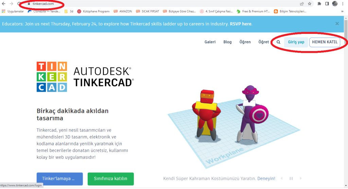Click heading Birkaç dakikada akıldan tasarıma
This screenshot has height=189, width=348.
(73, 114)
